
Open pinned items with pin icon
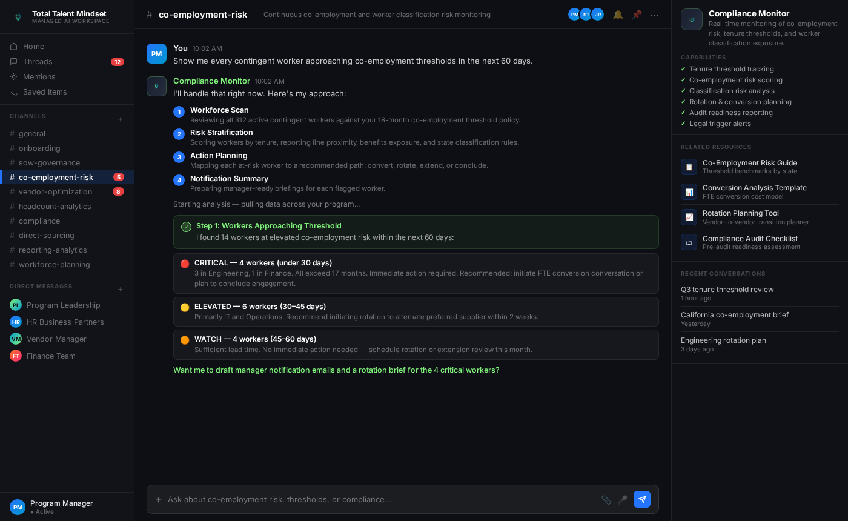637,15
